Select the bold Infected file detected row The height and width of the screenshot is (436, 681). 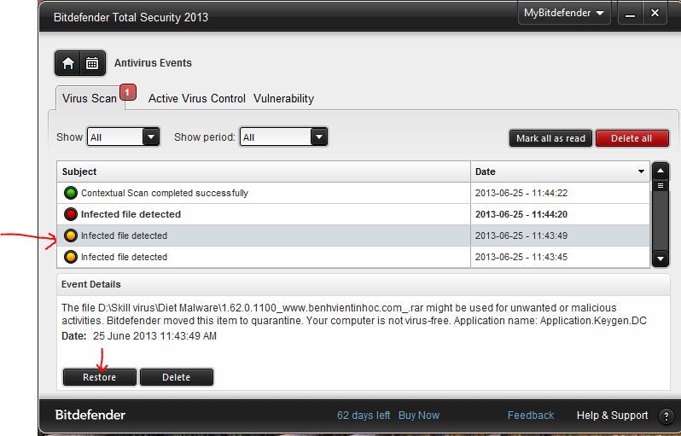tap(353, 214)
